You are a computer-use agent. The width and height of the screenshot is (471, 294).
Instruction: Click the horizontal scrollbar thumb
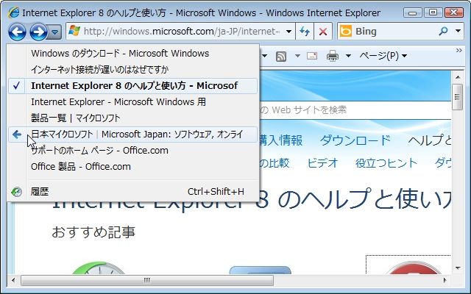click(147, 281)
